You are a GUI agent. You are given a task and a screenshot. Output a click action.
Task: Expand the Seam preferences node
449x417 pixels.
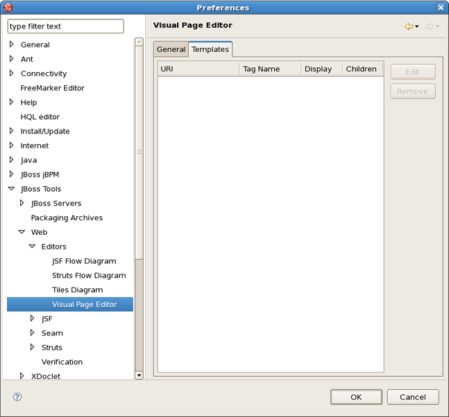point(33,333)
